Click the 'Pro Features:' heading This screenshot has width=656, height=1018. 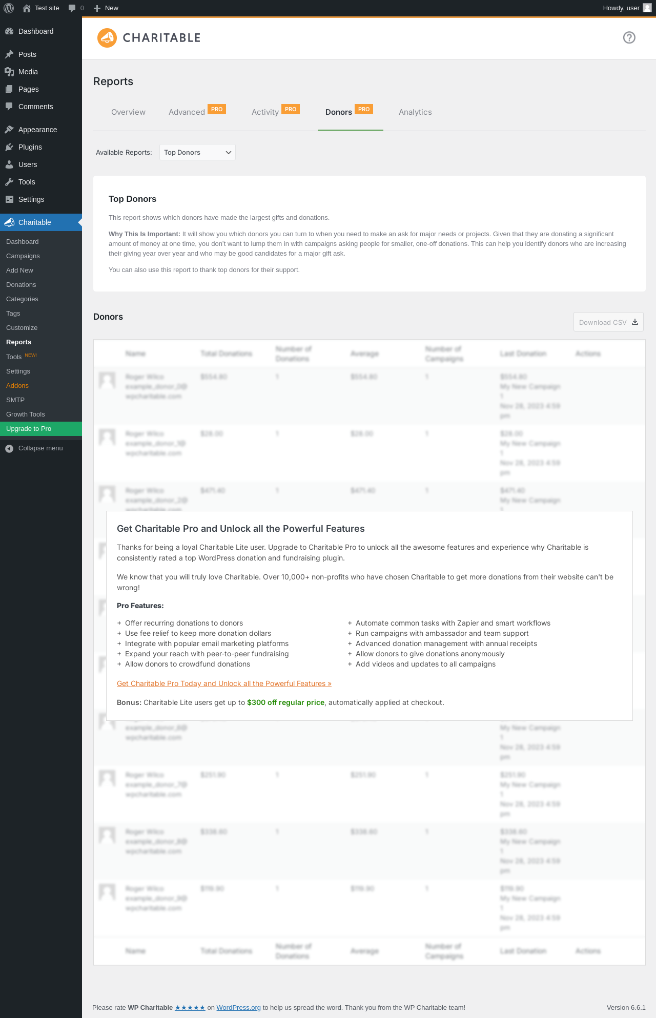(x=140, y=606)
